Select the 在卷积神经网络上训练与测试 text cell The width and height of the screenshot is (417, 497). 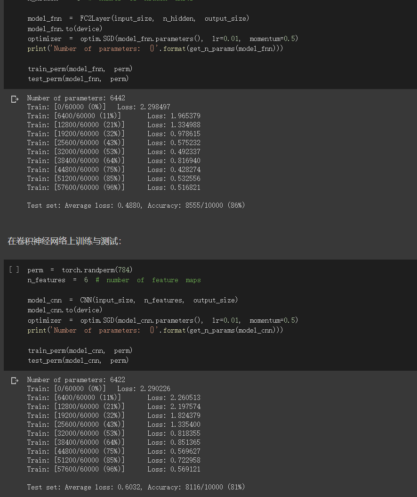click(64, 241)
